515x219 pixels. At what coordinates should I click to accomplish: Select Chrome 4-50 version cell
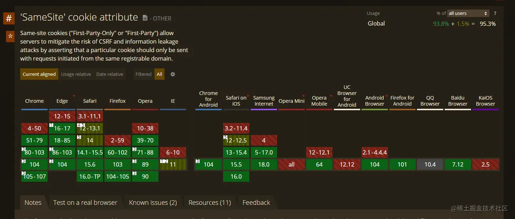(x=34, y=128)
